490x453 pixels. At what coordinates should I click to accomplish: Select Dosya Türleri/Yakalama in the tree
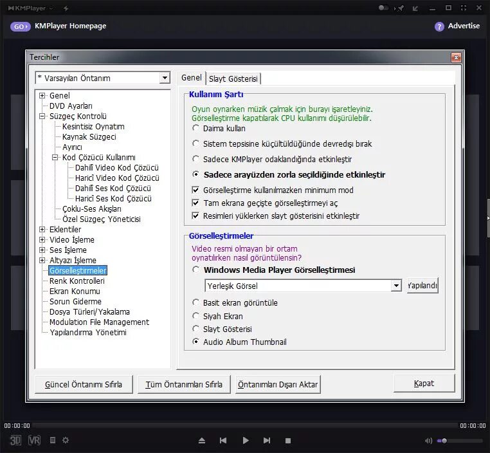pyautogui.click(x=89, y=312)
